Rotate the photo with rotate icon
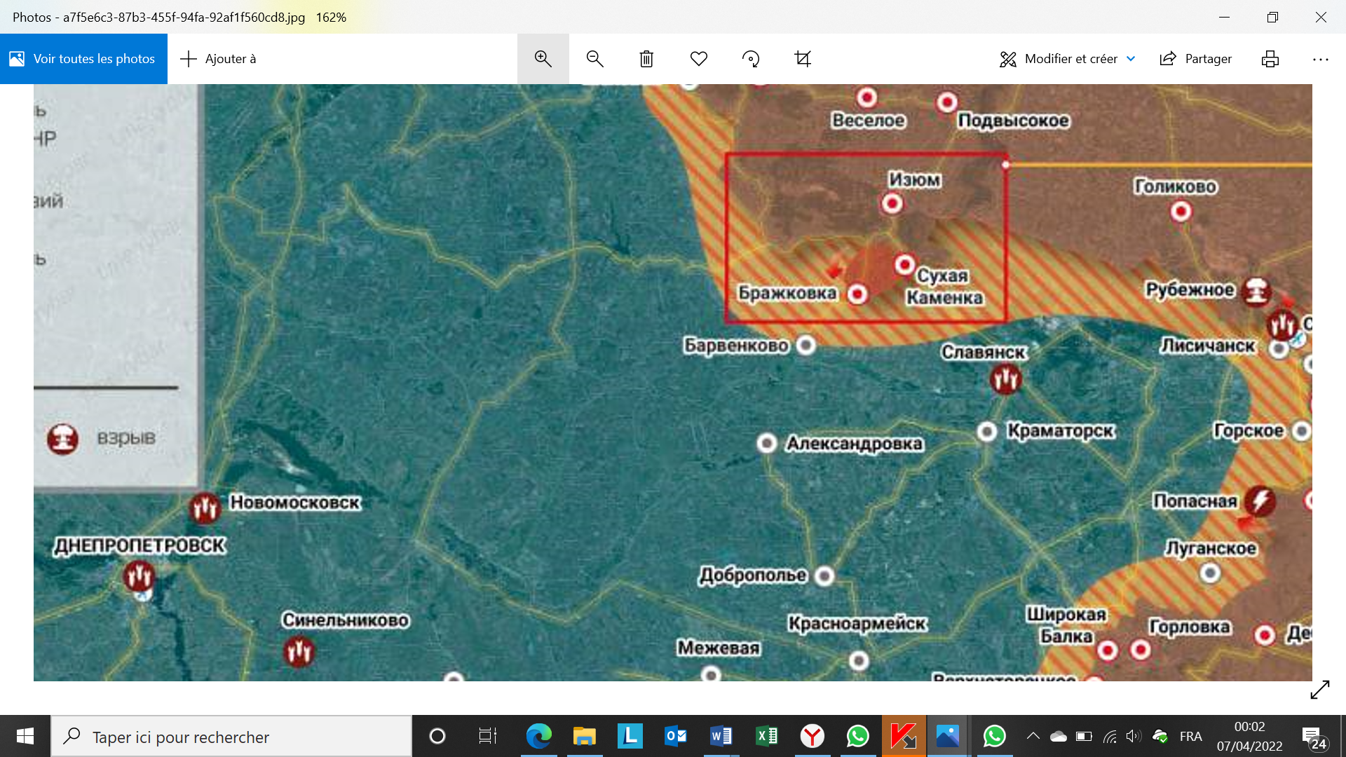Screen dimensions: 1346x757 point(751,59)
